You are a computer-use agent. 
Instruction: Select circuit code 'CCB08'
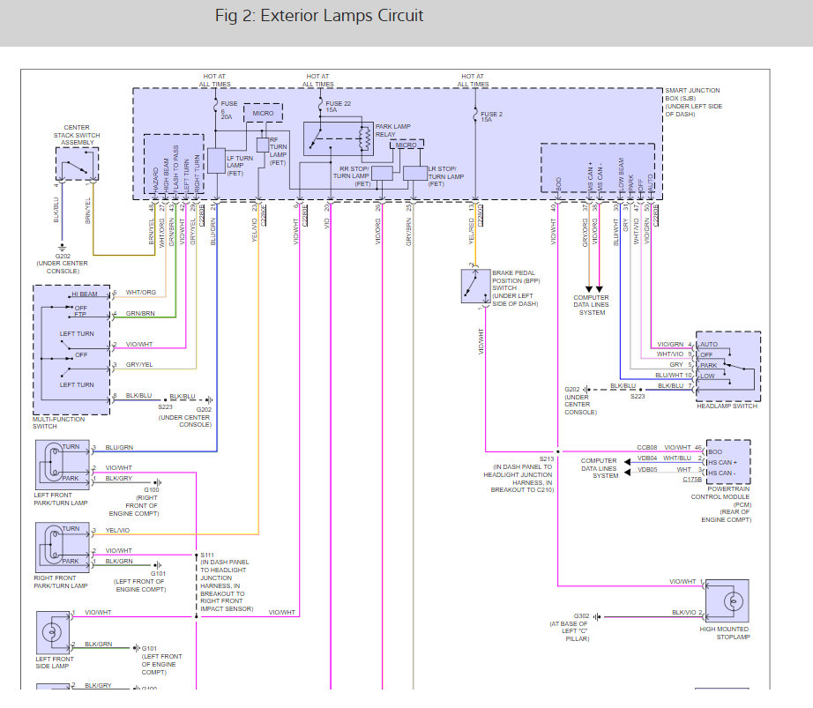coord(647,447)
